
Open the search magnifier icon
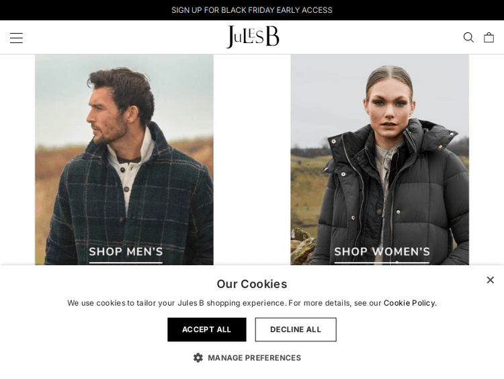click(x=468, y=37)
